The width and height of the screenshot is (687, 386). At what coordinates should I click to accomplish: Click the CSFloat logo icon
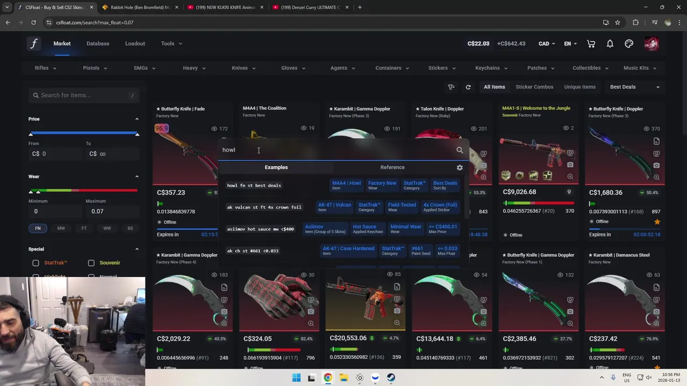click(x=34, y=43)
